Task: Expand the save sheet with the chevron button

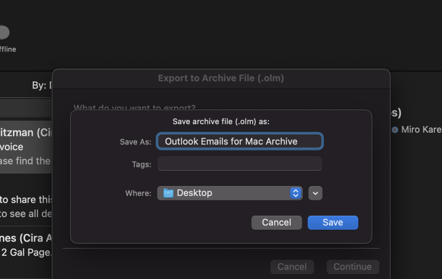Action: pos(315,193)
